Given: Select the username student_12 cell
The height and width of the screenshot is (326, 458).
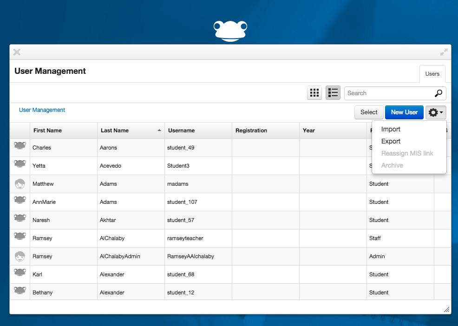Looking at the screenshot, I should (198, 293).
